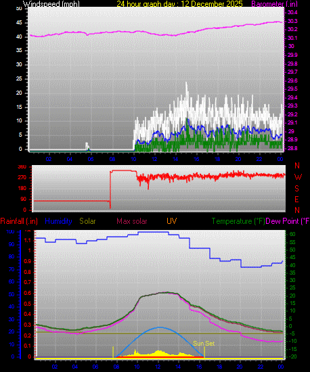The height and width of the screenshot is (372, 310).
Task: Click the '16' hour tick on bottom graph
Action: point(199,367)
